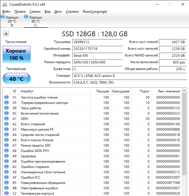
Task: Click status orb for Неисправимые ошибки row
Action: click(x=6, y=188)
